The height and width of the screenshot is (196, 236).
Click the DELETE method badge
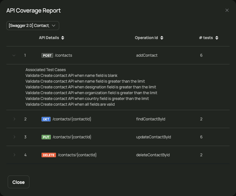click(x=49, y=155)
